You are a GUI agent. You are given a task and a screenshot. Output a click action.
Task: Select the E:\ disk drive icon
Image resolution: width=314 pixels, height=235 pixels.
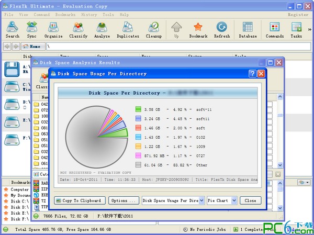(12, 122)
